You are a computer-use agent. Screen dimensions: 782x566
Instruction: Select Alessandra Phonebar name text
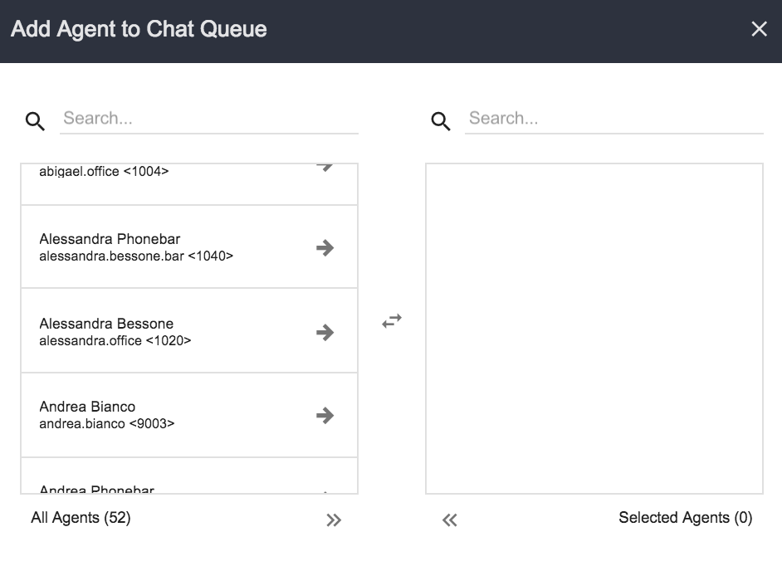tap(110, 239)
